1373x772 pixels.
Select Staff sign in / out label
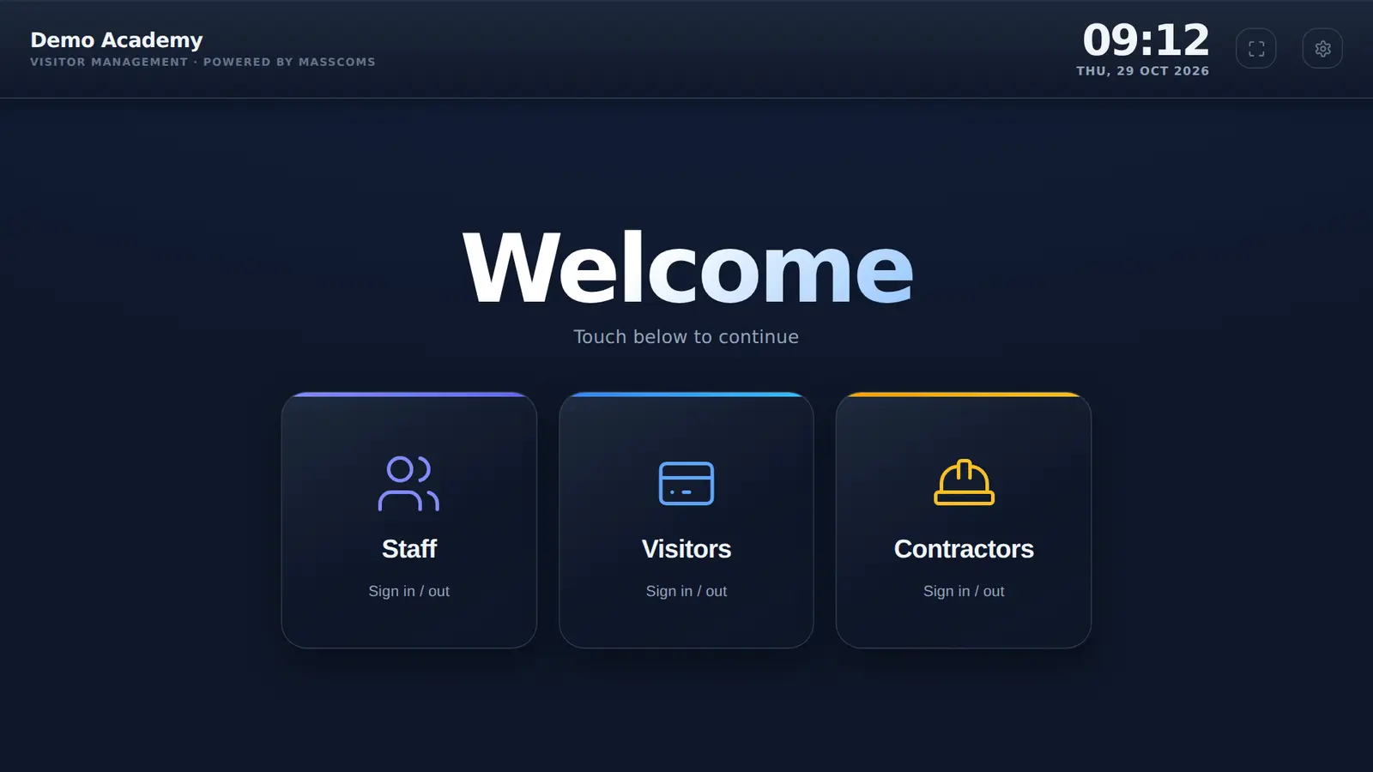(x=408, y=591)
